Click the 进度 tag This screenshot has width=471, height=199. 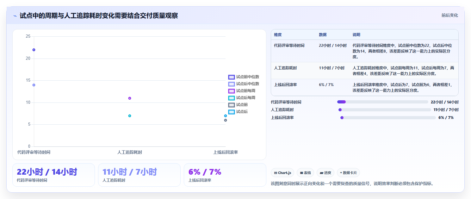[325, 173]
